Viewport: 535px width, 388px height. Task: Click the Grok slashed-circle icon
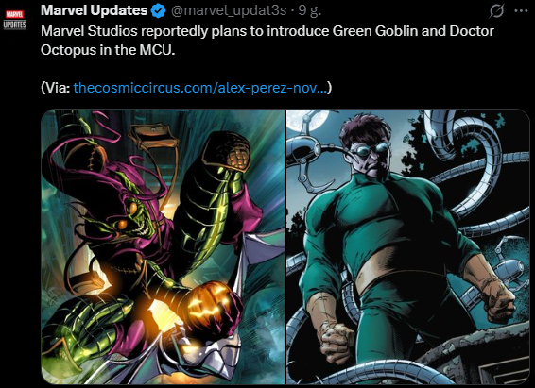pos(496,11)
